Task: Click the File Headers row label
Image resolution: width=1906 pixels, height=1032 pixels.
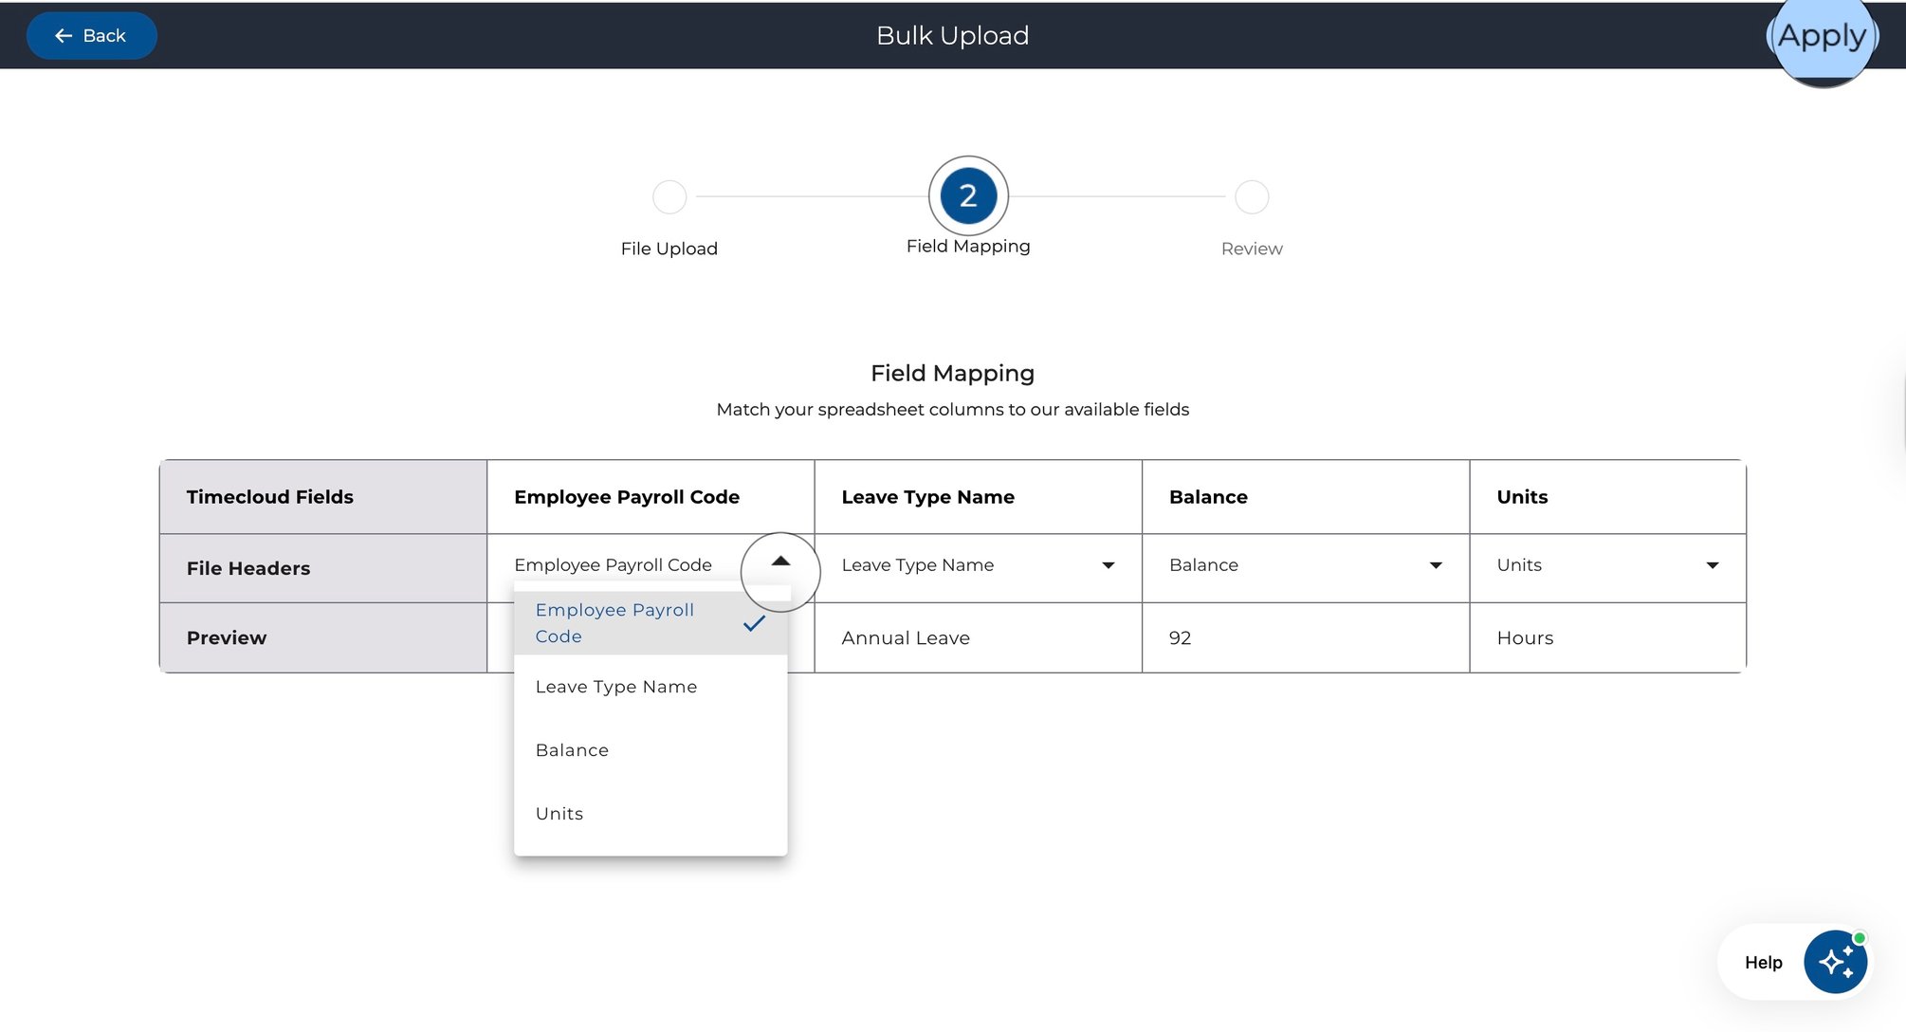Action: tap(248, 568)
